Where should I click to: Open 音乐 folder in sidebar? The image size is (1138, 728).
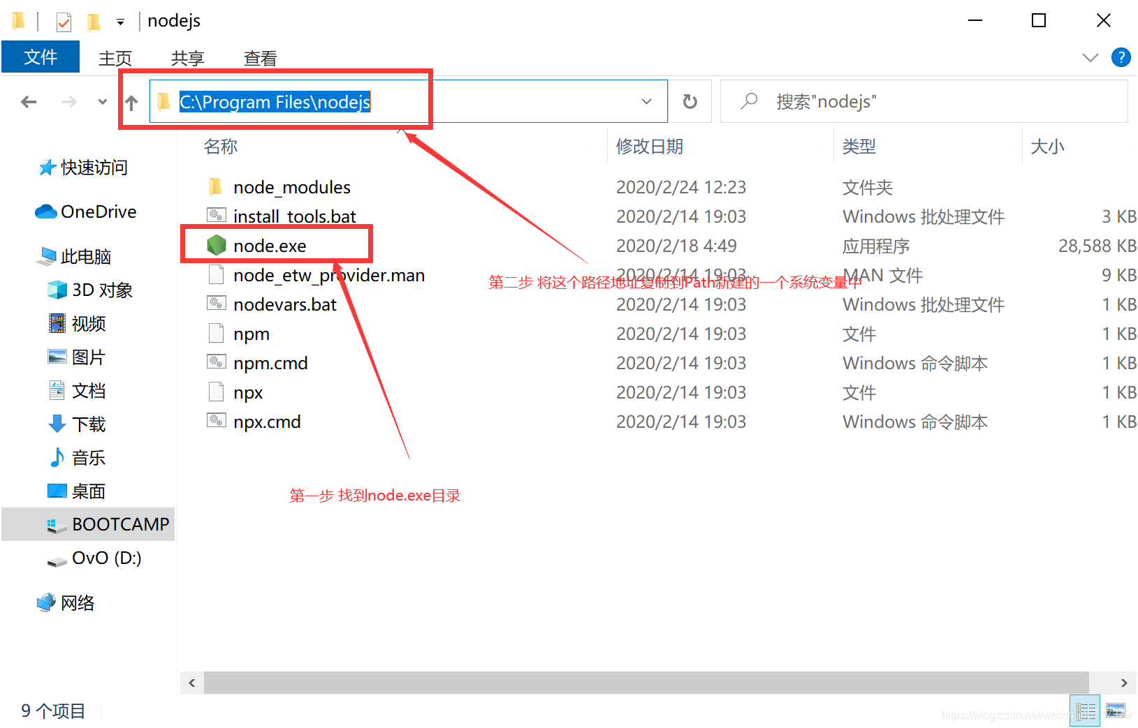point(77,457)
